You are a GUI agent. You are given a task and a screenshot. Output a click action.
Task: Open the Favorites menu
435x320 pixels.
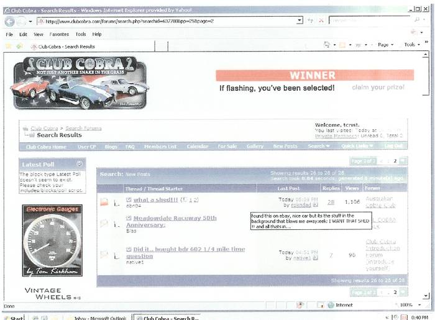[x=59, y=34]
